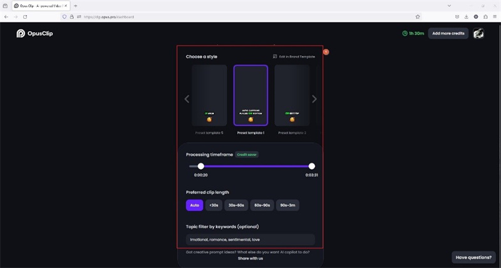The image size is (501, 268).
Task: Bookmark this page with star icon
Action: coord(418,17)
